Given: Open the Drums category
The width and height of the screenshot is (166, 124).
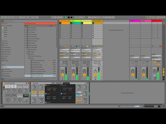Looking at the screenshot, I should [x=6, y=45].
